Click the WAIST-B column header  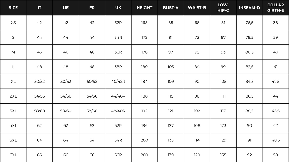pos(197,8)
